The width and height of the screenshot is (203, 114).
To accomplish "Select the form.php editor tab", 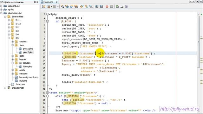I will pyautogui.click(x=49, y=2).
